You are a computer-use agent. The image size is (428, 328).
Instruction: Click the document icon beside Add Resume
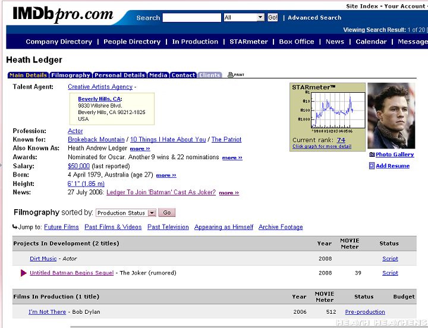(372, 166)
